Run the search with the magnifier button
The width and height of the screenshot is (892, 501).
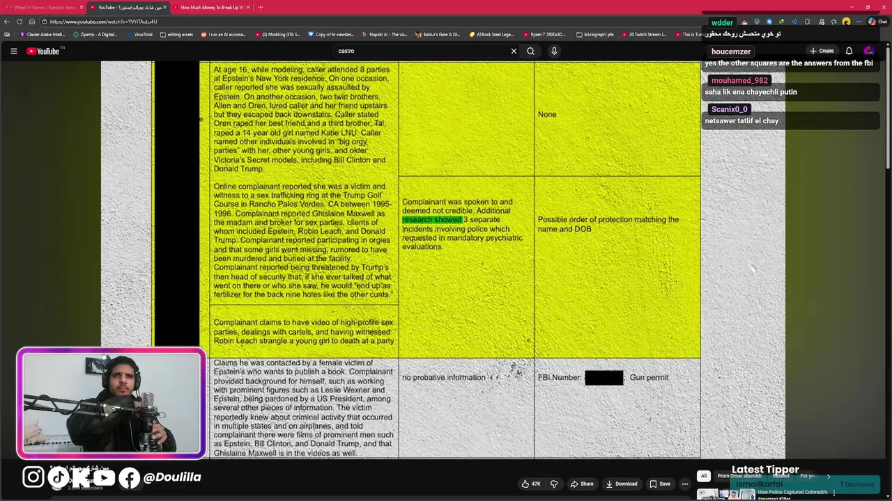[x=530, y=51]
